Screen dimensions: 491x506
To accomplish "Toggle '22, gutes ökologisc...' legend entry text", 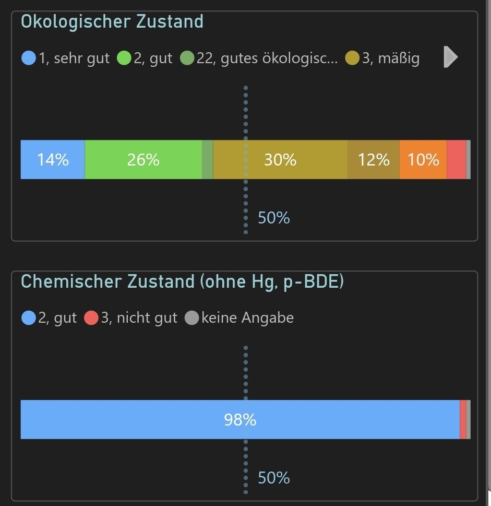I will (x=267, y=58).
